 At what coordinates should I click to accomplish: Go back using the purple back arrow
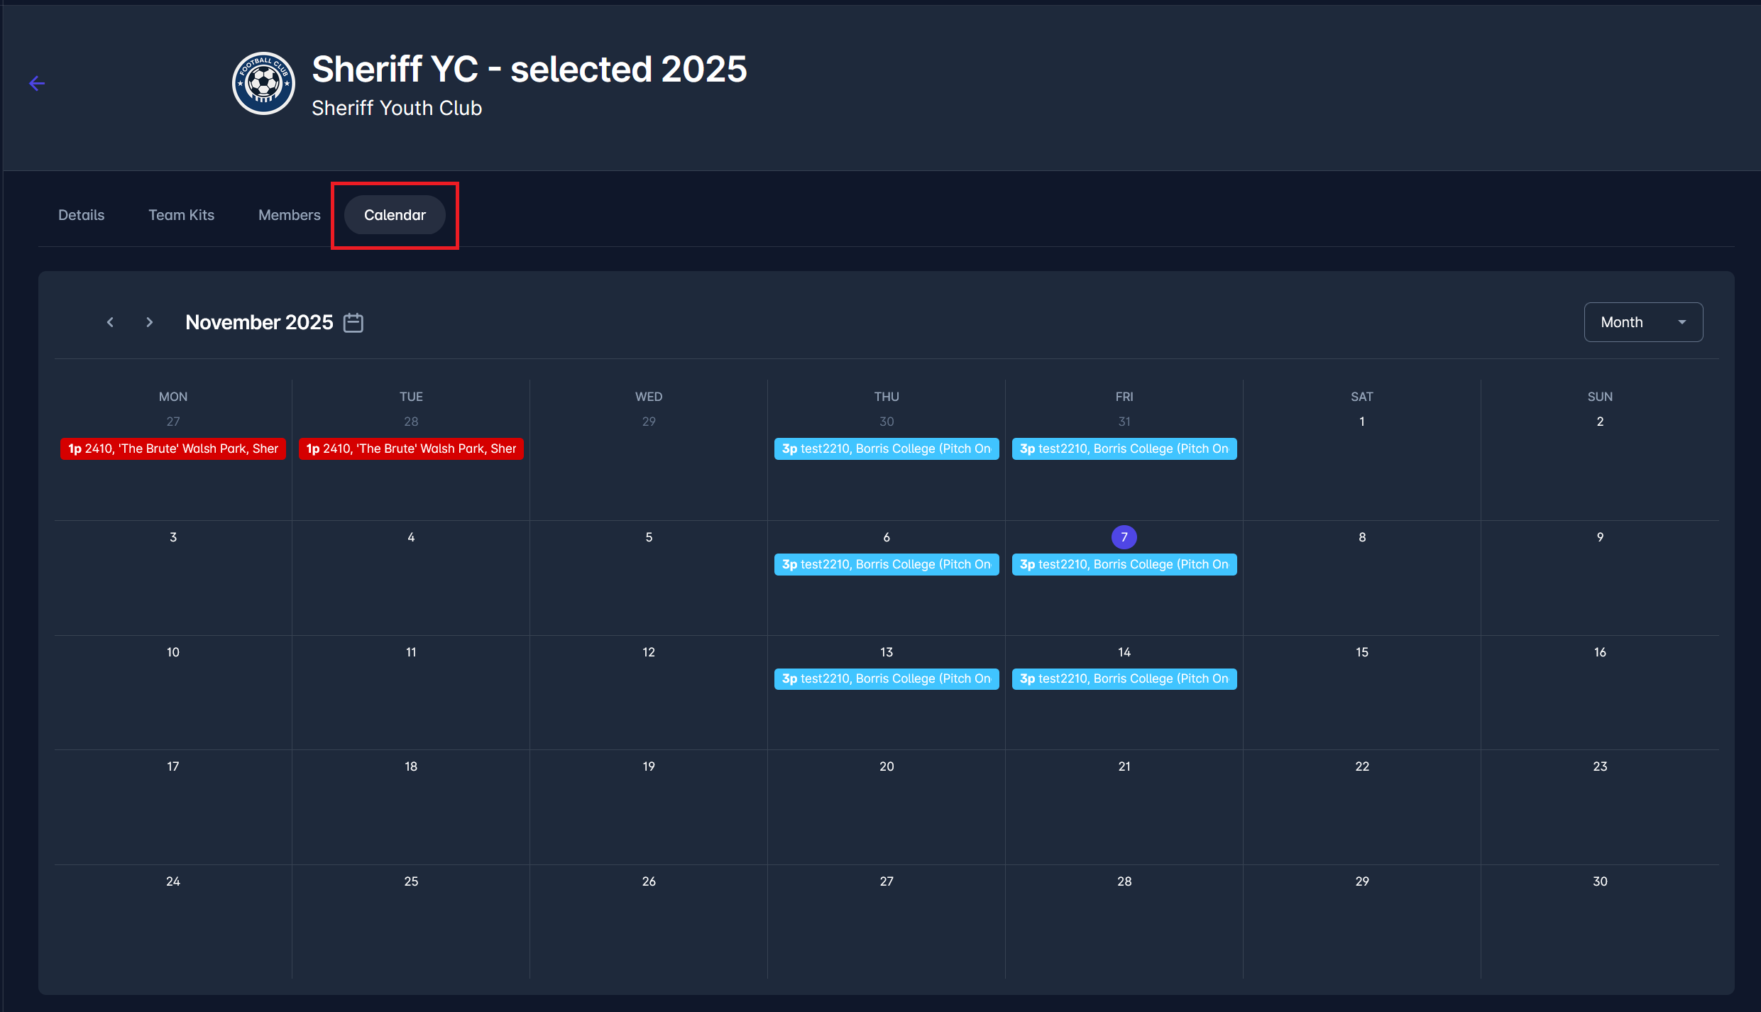pos(37,83)
